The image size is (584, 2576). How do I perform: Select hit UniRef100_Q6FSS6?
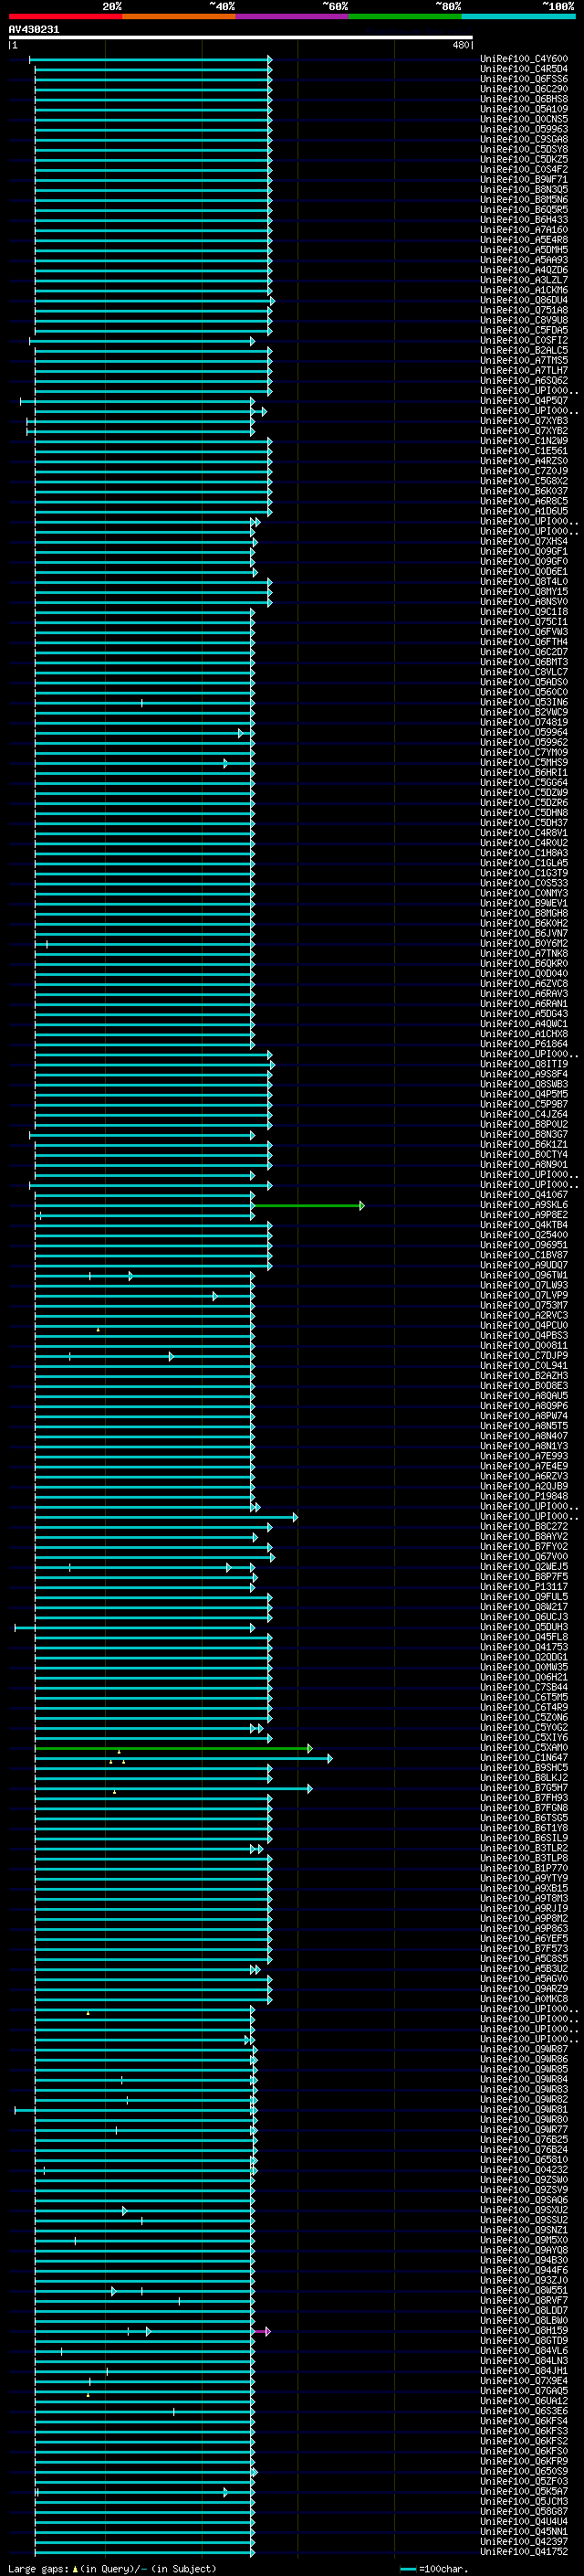[x=524, y=79]
